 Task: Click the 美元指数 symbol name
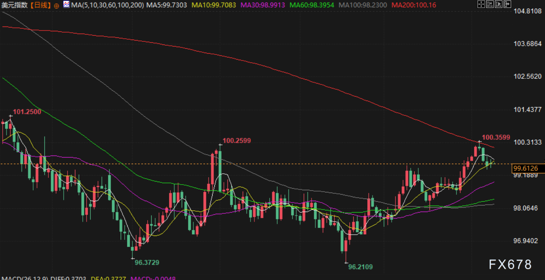point(16,5)
